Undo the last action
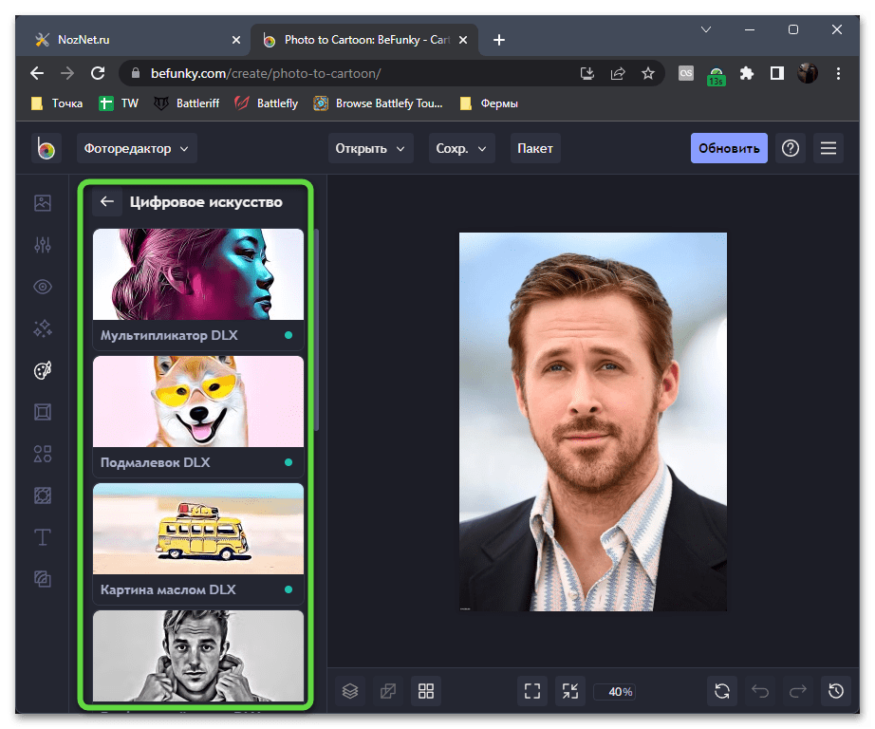 760,692
